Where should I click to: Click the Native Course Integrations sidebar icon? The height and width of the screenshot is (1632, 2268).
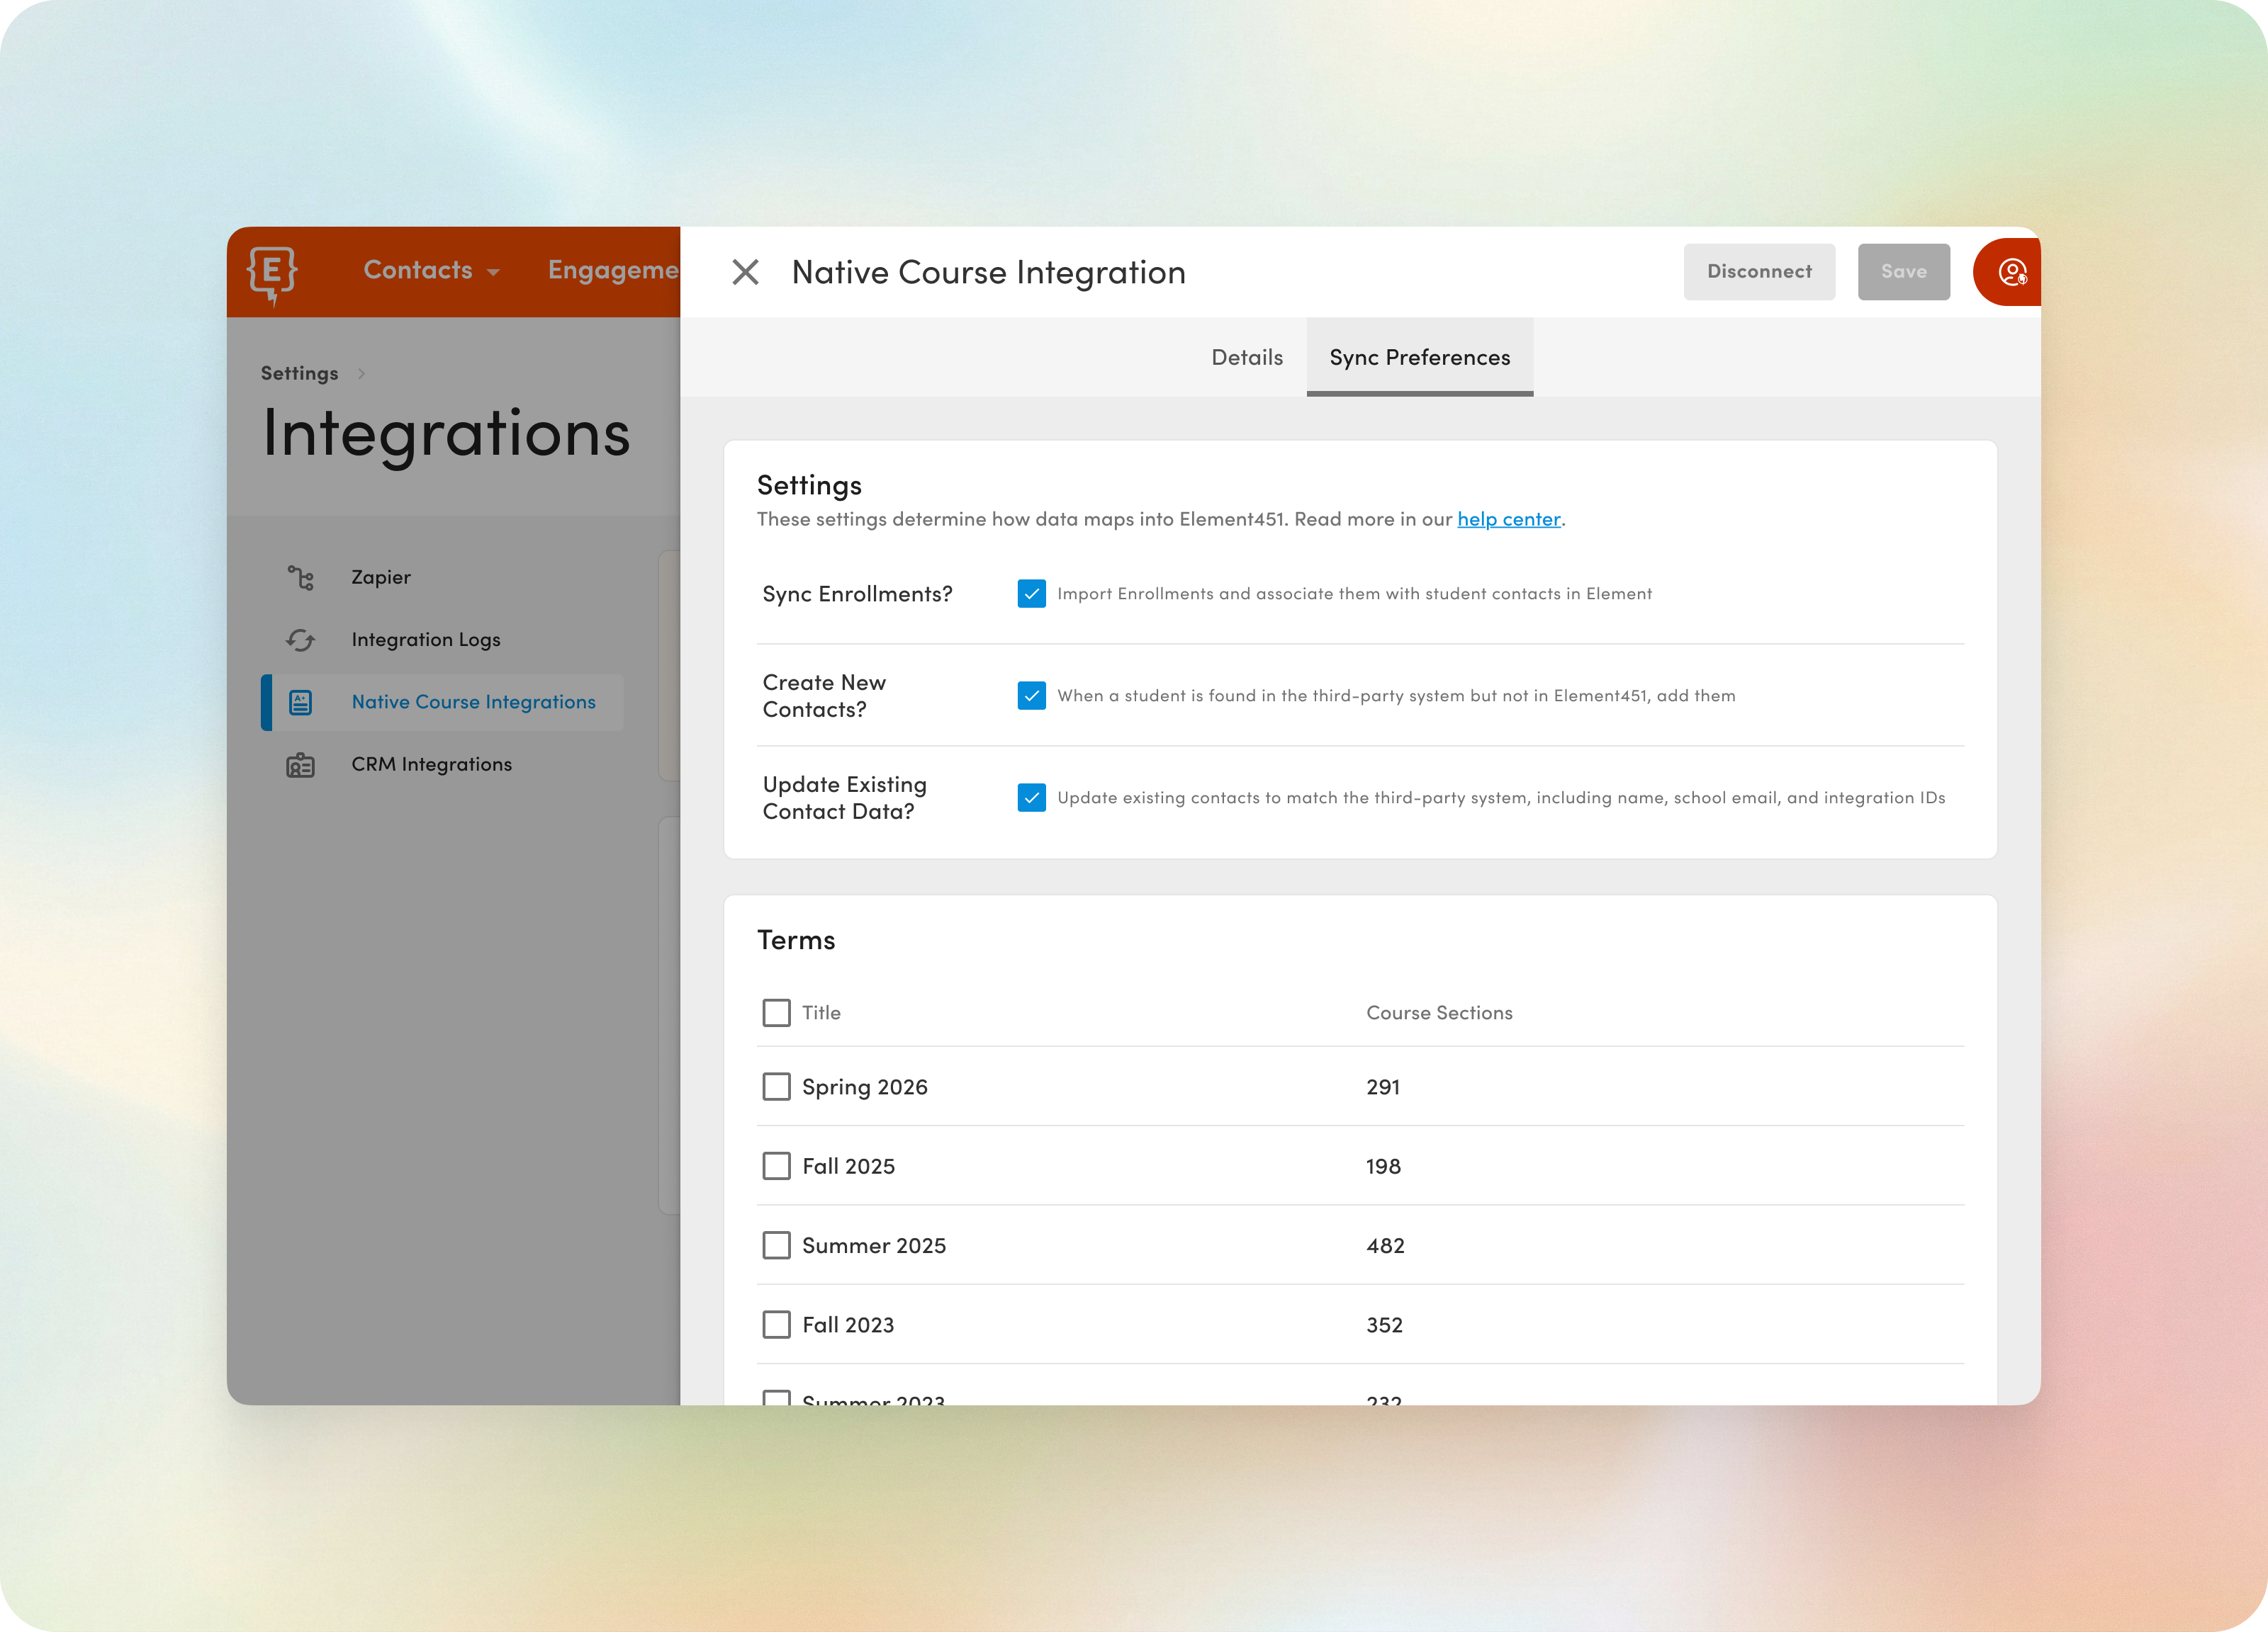click(x=301, y=701)
